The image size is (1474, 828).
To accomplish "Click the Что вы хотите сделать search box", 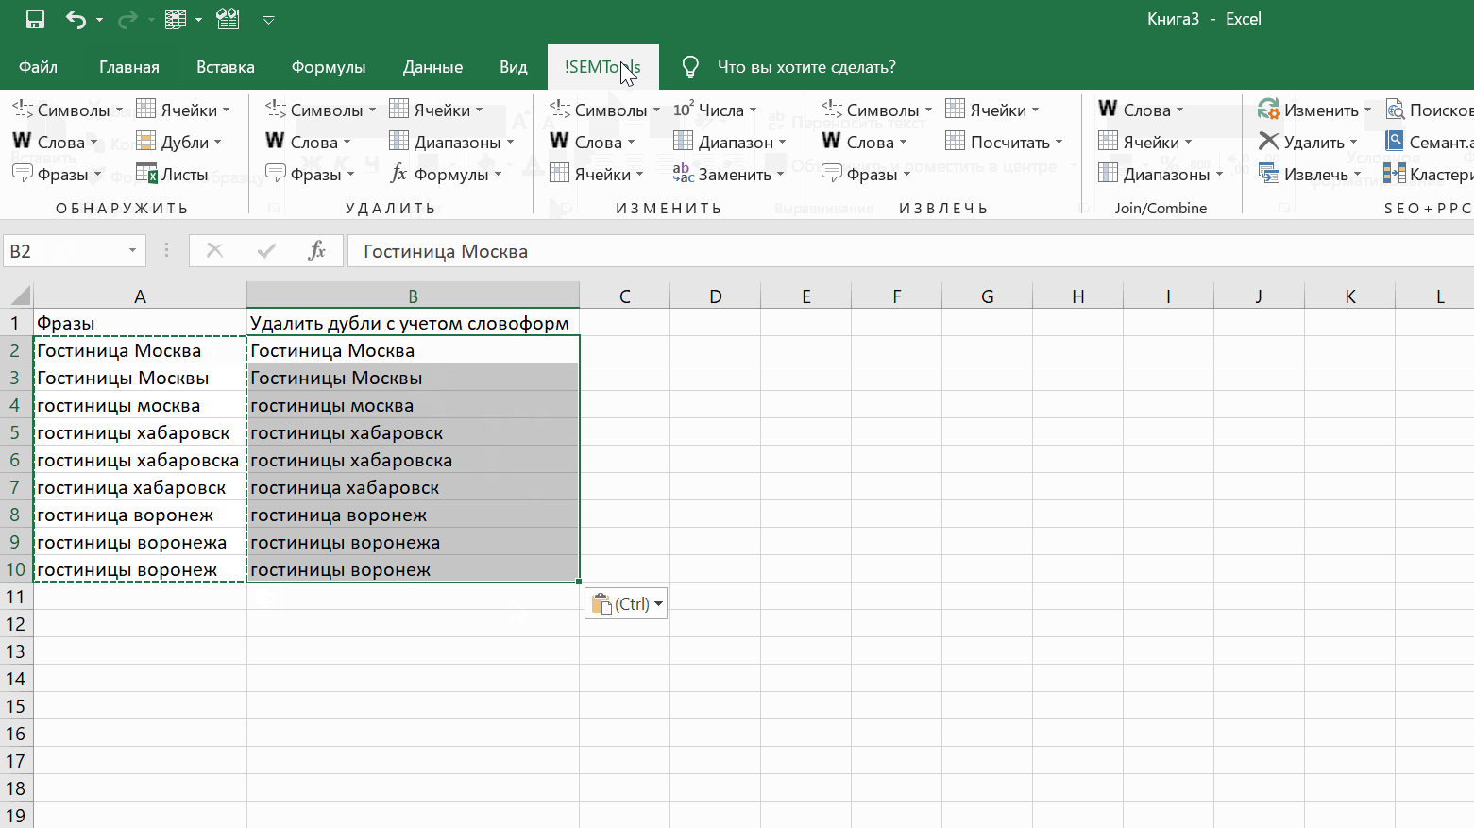I will [806, 67].
